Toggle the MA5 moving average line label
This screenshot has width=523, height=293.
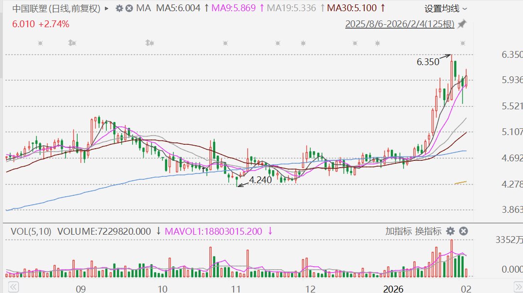pyautogui.click(x=178, y=8)
